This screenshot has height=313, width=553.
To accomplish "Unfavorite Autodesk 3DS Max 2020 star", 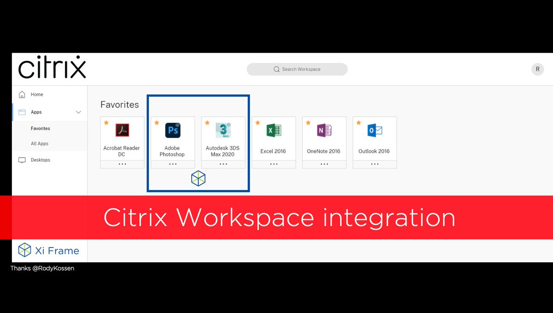I will [x=207, y=123].
